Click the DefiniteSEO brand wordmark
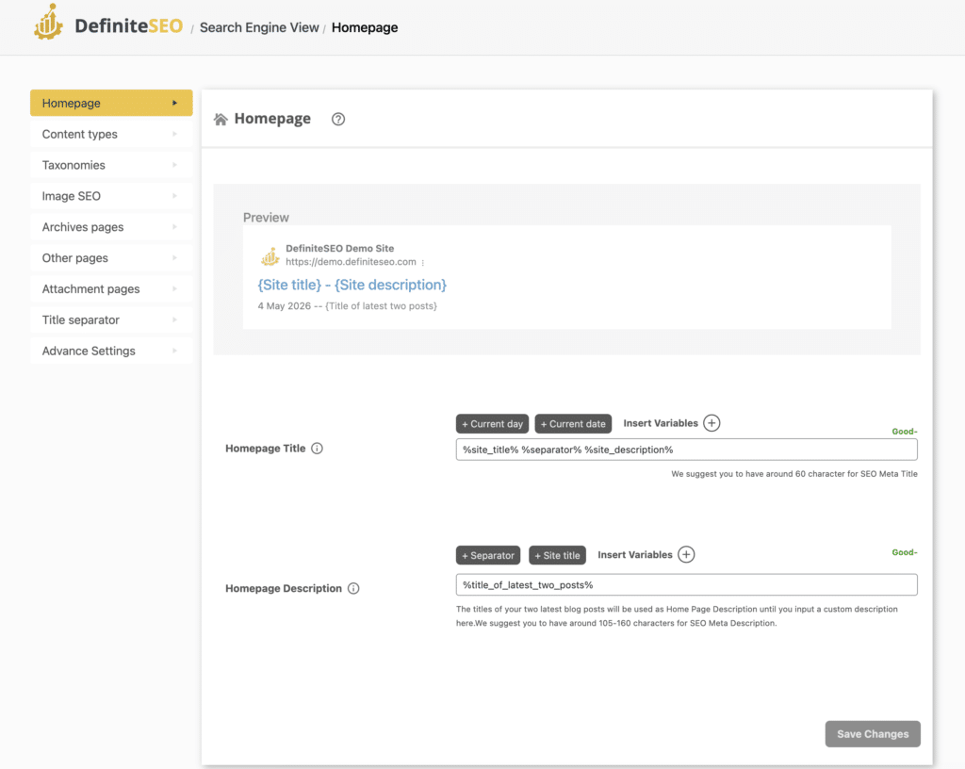The height and width of the screenshot is (769, 965). pos(128,25)
